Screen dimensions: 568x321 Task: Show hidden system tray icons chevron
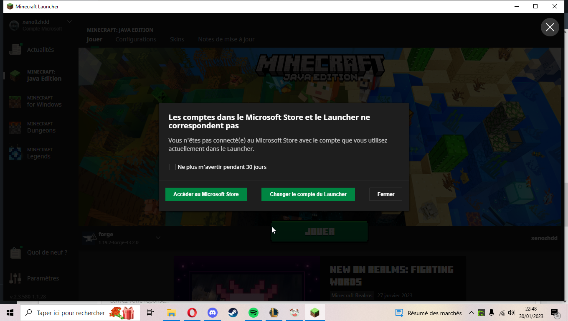pyautogui.click(x=471, y=313)
